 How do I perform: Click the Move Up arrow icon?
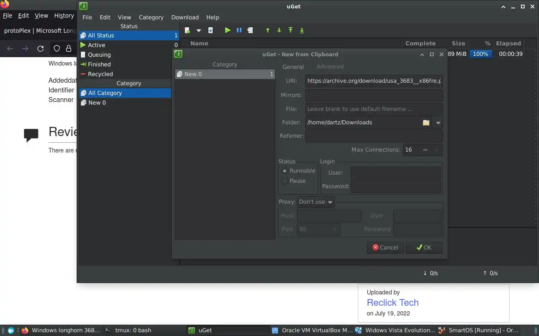click(268, 30)
